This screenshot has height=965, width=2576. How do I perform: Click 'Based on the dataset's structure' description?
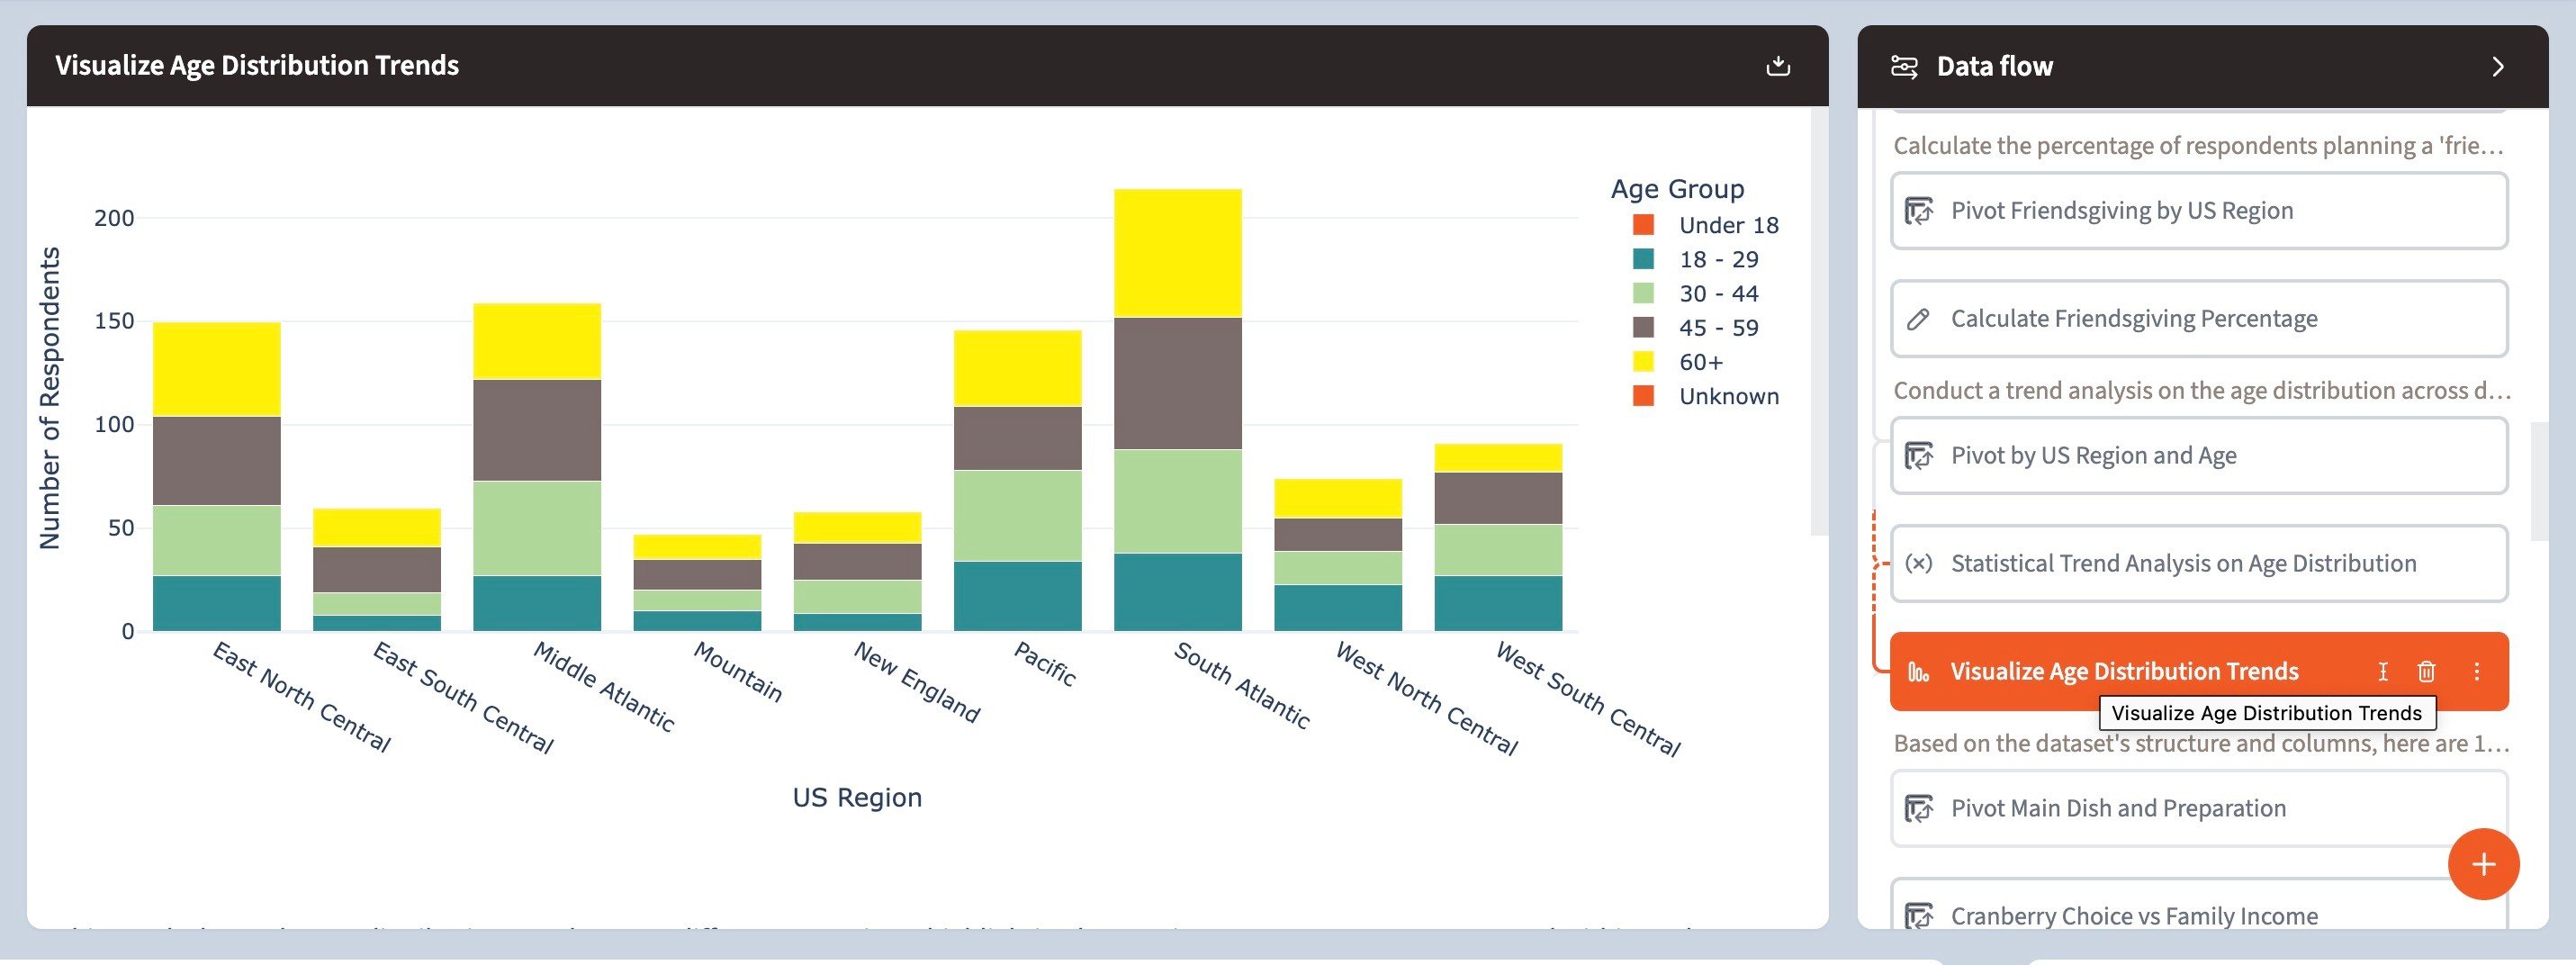(x=2201, y=744)
